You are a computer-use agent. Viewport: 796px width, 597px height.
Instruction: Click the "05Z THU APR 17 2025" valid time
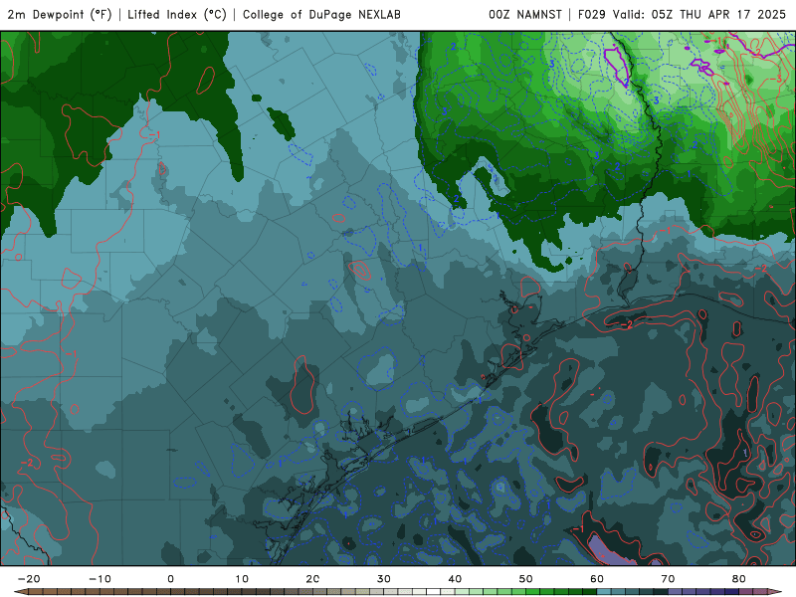(718, 14)
